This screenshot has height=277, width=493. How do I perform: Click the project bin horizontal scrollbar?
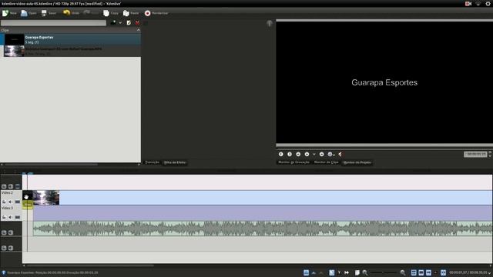tap(51, 164)
